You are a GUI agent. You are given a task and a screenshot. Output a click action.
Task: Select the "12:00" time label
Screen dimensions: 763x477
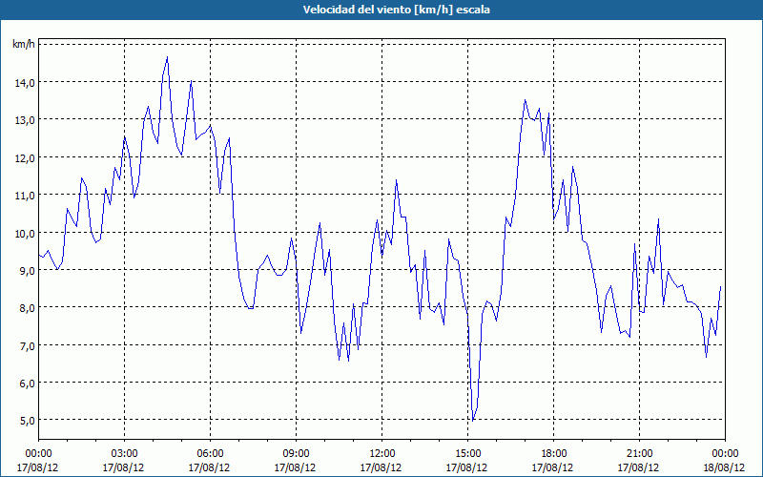[x=381, y=454]
